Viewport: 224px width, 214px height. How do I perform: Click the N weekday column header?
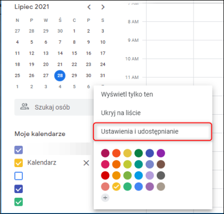[x=17, y=20]
